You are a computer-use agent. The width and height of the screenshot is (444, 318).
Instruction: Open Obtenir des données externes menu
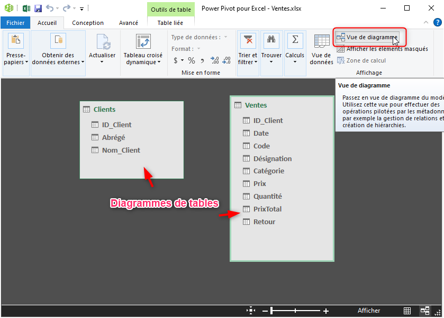click(58, 54)
